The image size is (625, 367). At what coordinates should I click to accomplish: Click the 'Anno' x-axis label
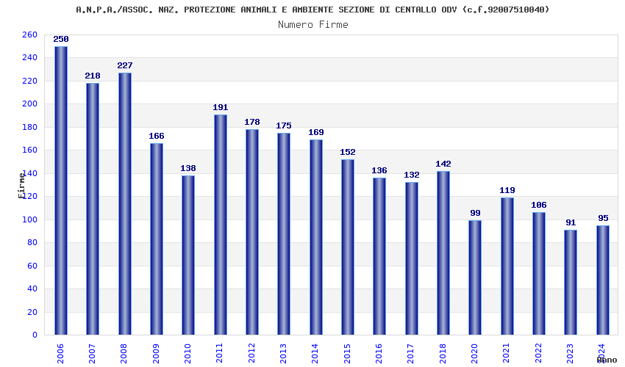(607, 360)
